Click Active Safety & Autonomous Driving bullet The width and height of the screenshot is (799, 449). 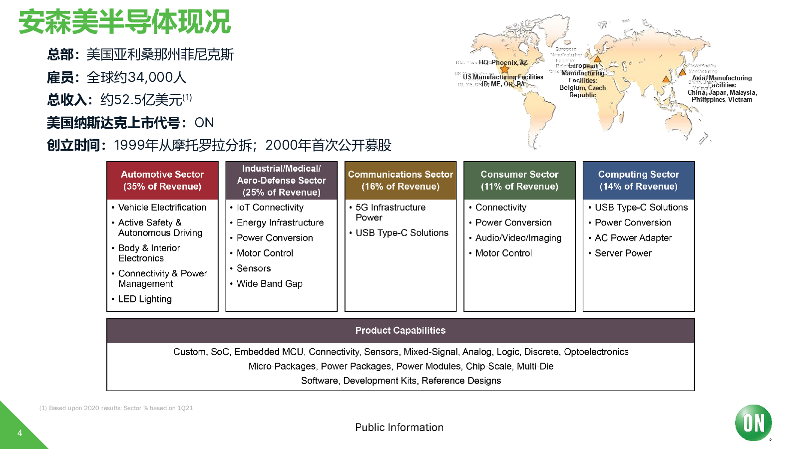click(x=160, y=227)
